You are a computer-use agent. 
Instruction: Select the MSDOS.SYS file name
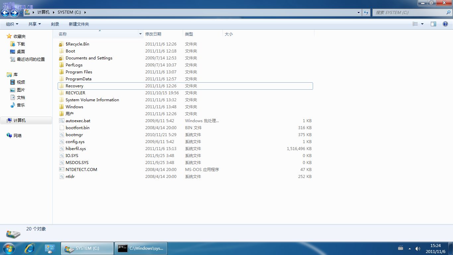77,163
